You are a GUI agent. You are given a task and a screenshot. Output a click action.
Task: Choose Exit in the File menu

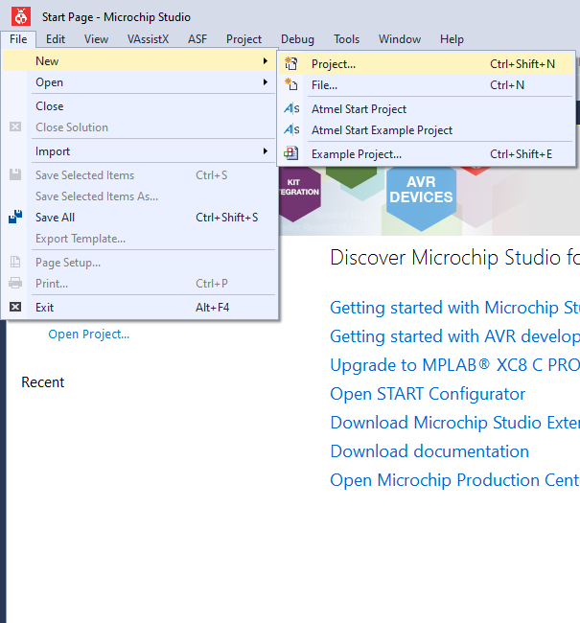pyautogui.click(x=139, y=307)
